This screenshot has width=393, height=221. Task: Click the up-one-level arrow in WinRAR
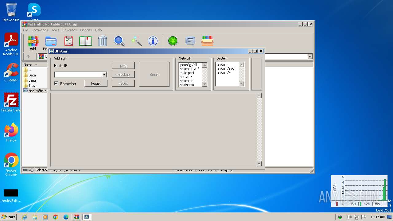28,56
